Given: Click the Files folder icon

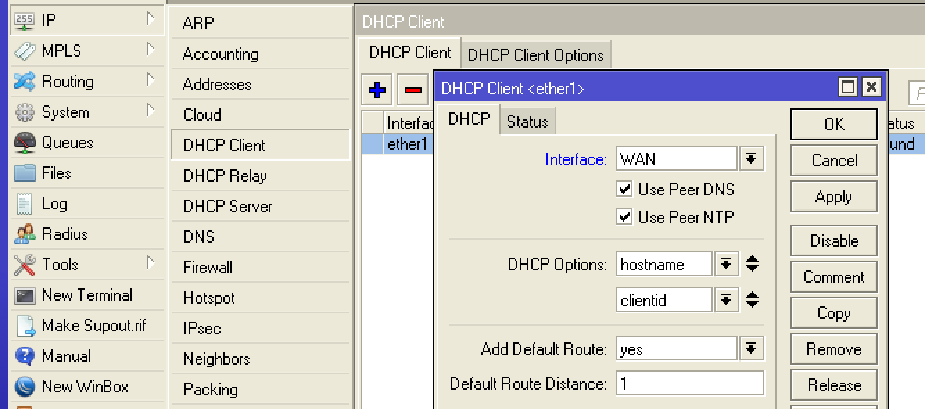Looking at the screenshot, I should pos(24,173).
